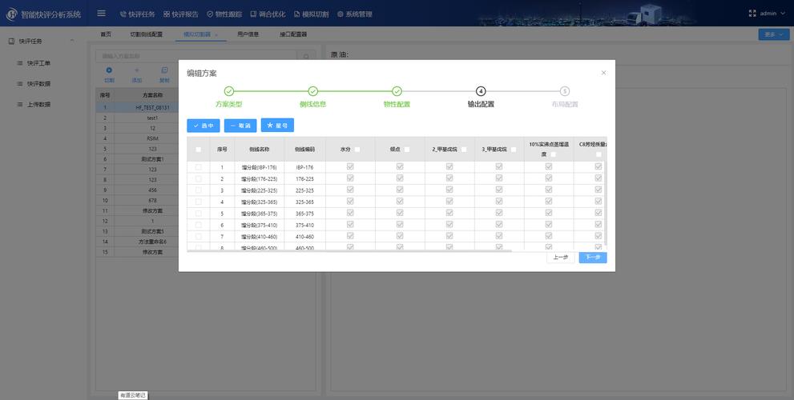Check the row checkbox for 馏分段(IBP-176)
794x400 pixels.
[199, 167]
